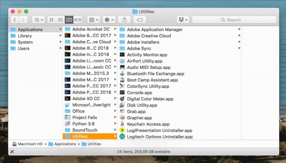
Task: Open the item arrangement dropdown
Action: (93, 20)
